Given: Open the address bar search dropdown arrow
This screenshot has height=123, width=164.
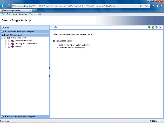Looking at the screenshot, I should (x=143, y=6).
